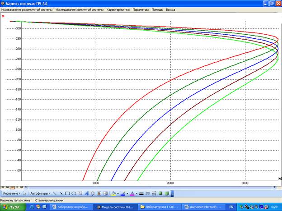Restore down the Модель системы window

click(x=272, y=4)
